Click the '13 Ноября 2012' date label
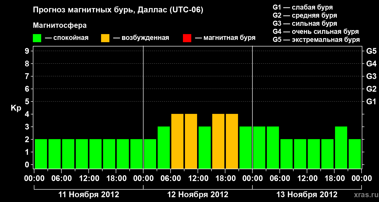Image resolution: width=379 pixels, height=202 pixels. (x=307, y=195)
